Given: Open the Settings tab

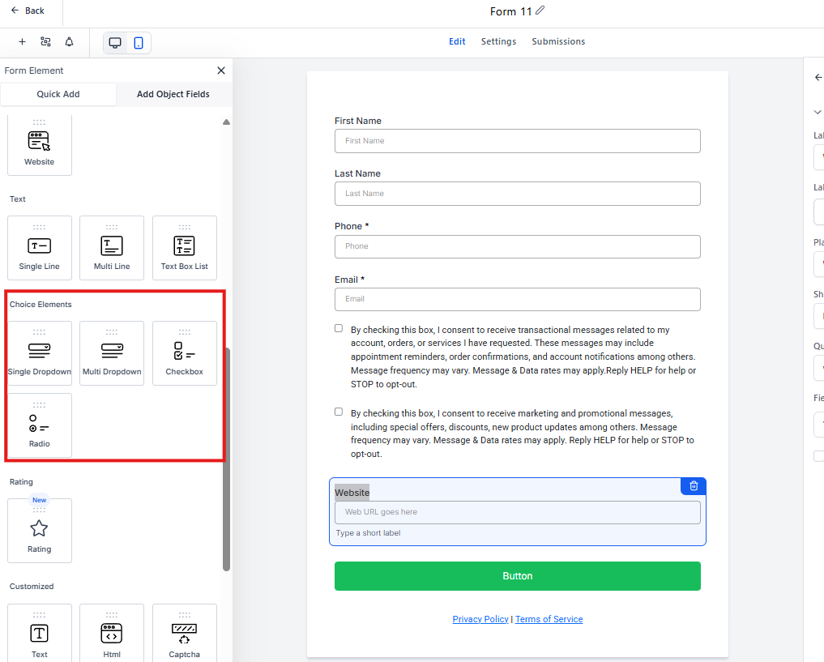Looking at the screenshot, I should coord(498,41).
